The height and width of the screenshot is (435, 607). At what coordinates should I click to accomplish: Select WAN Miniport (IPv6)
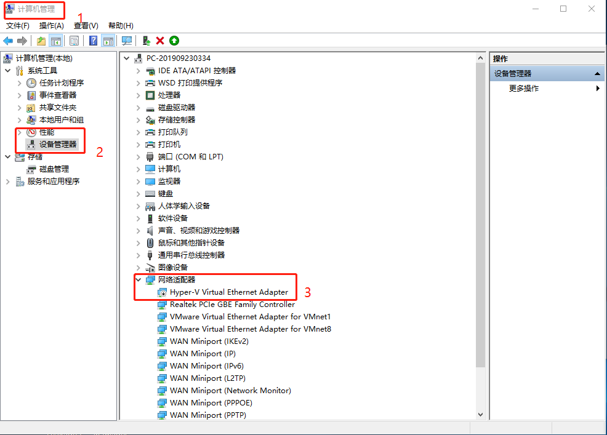coord(207,365)
